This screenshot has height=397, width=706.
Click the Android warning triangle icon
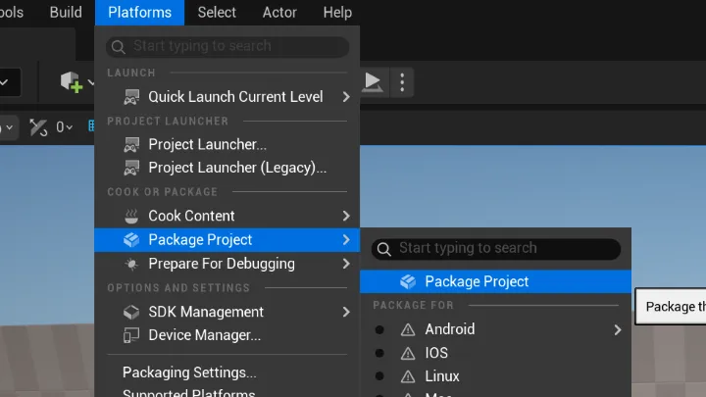(x=408, y=329)
